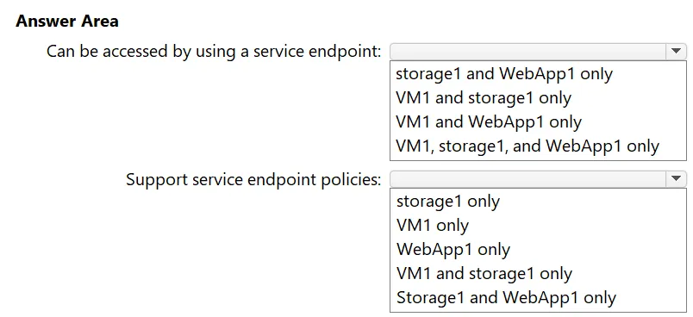Click the empty combo box for endpoint policies
Image resolution: width=693 pixels, height=317 pixels.
click(x=538, y=179)
